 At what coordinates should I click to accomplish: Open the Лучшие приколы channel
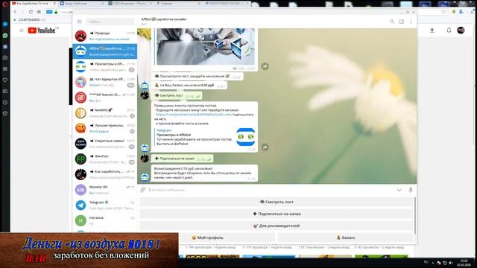pos(104,128)
